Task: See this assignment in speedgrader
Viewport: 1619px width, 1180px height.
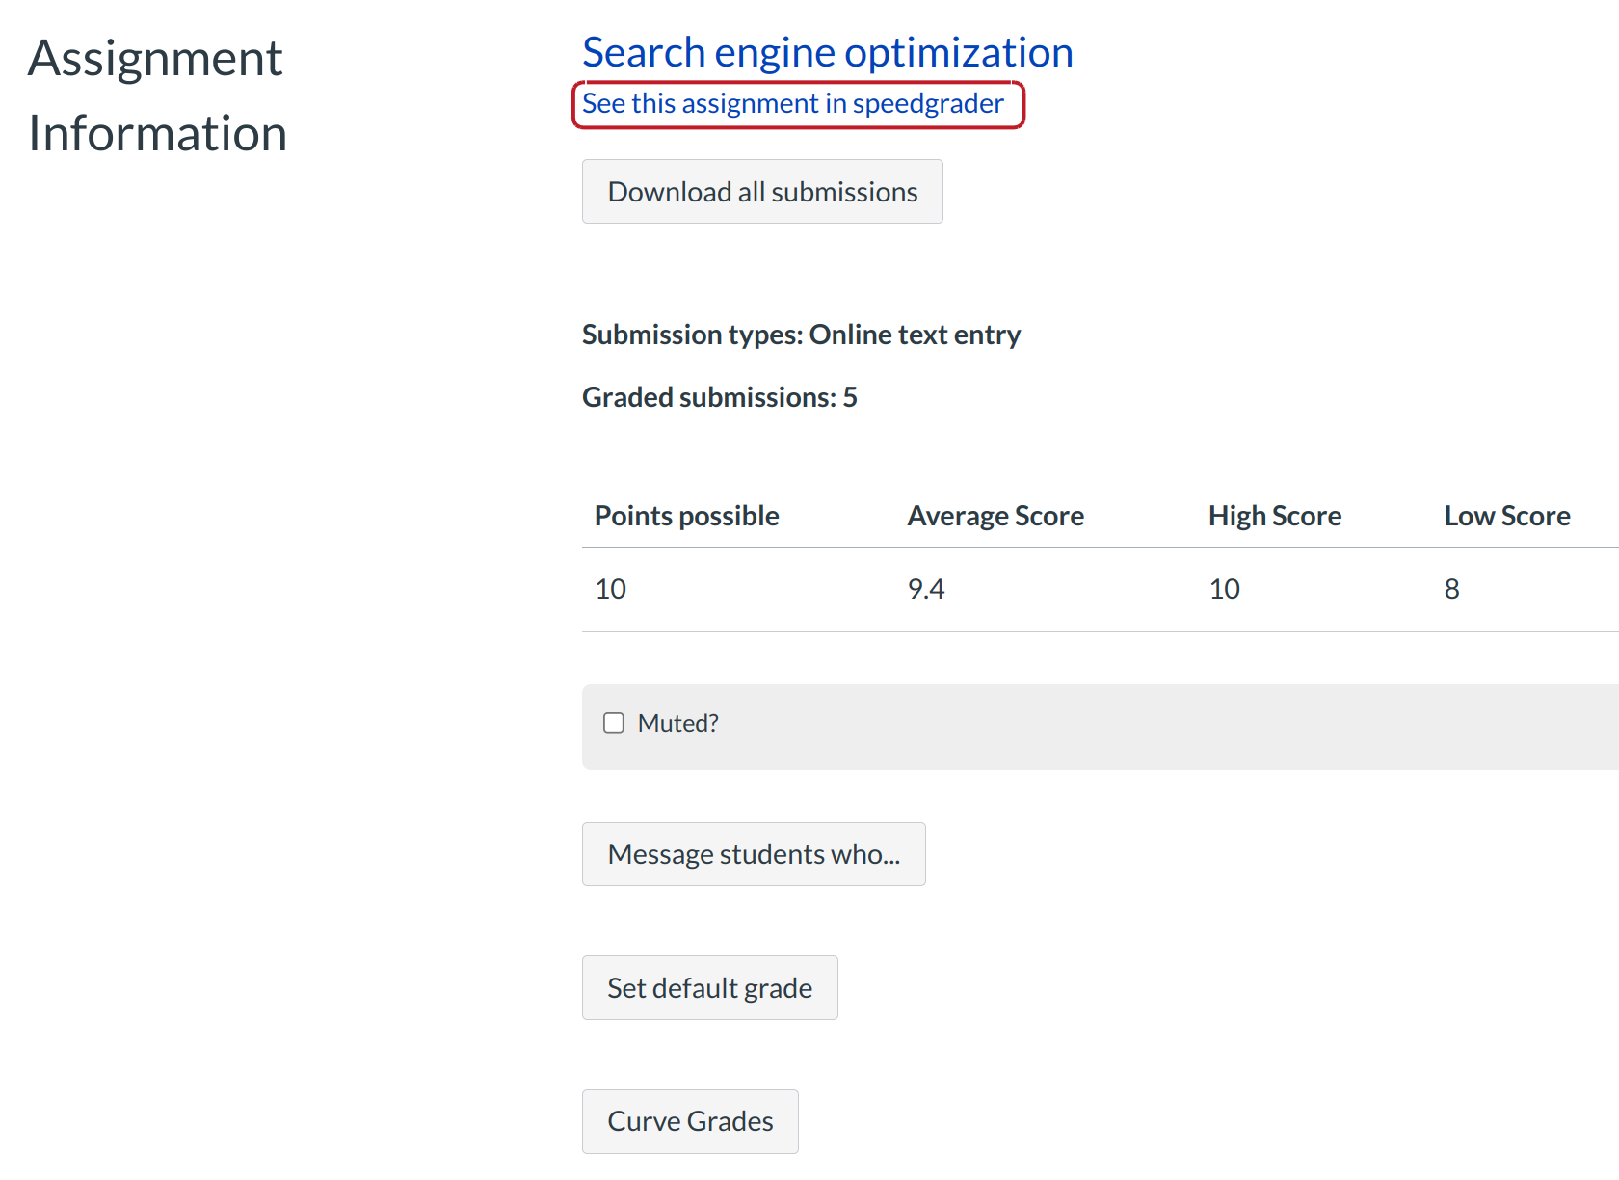Action: (790, 103)
